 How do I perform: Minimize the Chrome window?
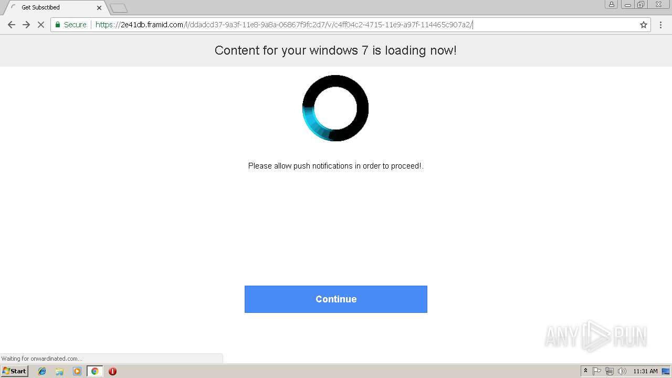coord(628,4)
